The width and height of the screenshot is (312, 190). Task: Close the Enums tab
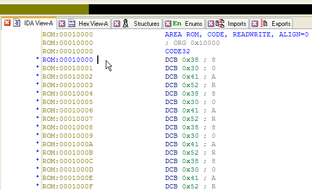168,24
